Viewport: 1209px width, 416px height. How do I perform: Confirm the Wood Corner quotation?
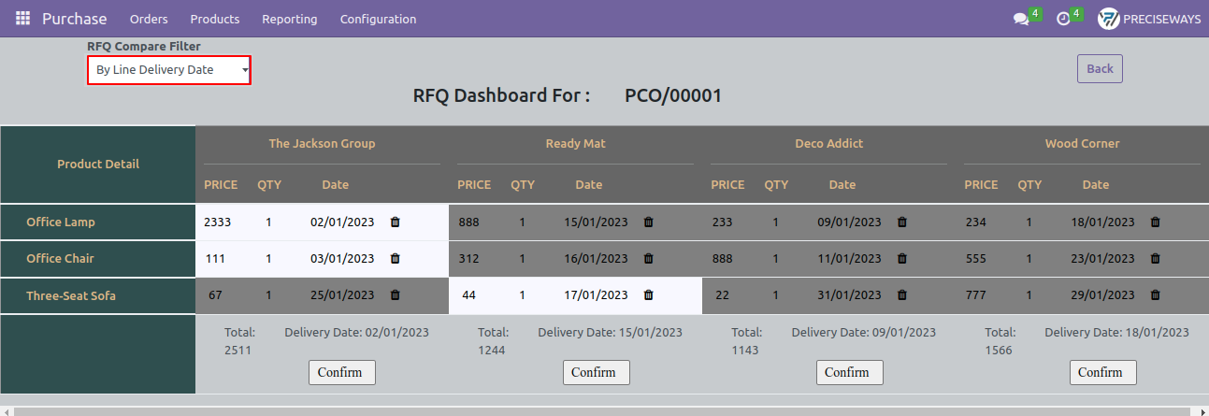click(1102, 372)
